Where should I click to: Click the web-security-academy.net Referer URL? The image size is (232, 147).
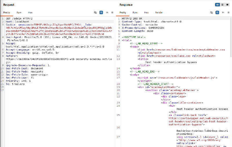(59, 61)
